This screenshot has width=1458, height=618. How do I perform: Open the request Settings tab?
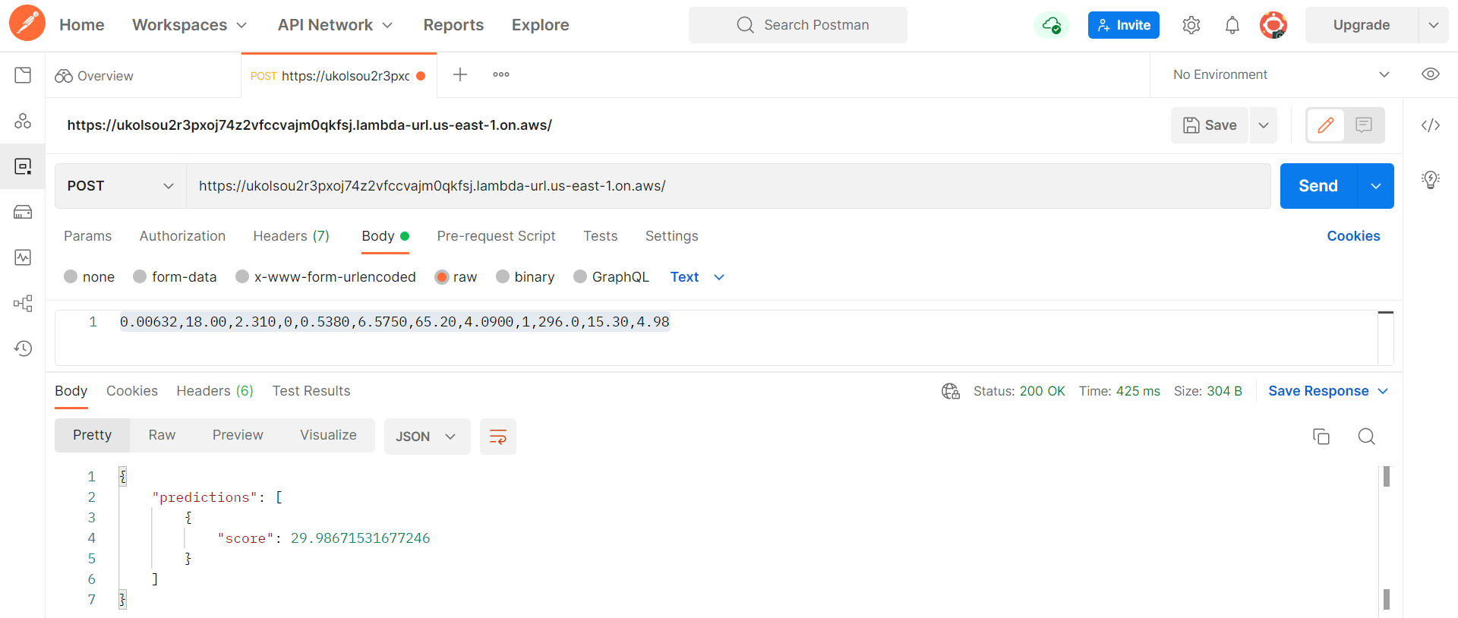coord(671,236)
